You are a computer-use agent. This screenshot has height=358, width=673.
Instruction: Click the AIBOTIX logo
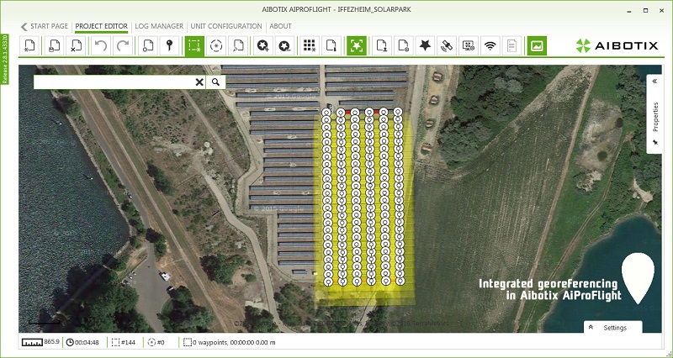617,45
